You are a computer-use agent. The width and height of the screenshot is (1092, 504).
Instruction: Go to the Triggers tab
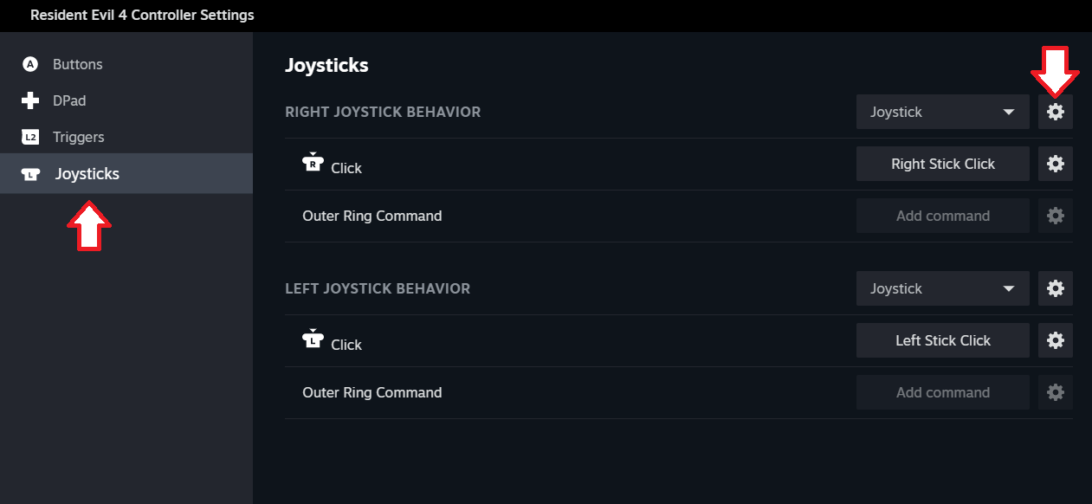(x=78, y=137)
